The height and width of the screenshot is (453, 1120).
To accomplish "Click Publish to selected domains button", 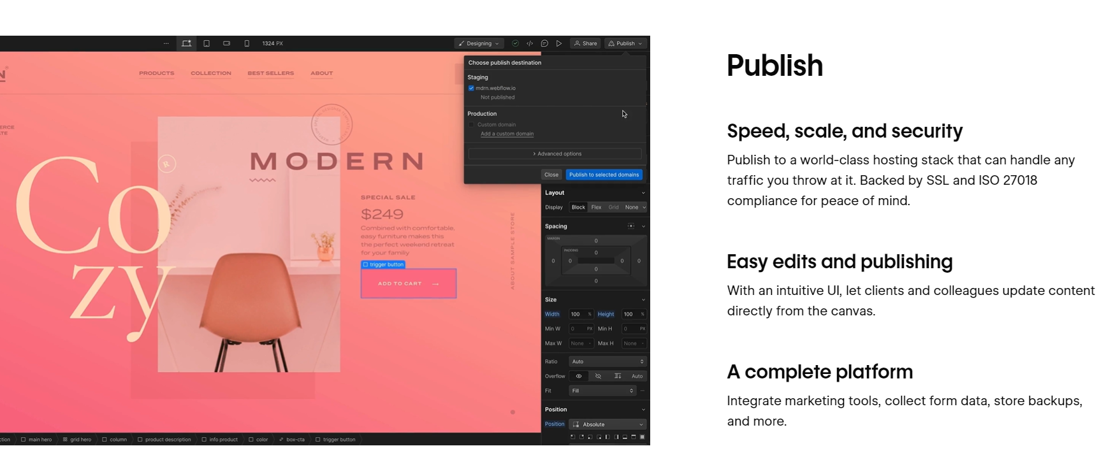I will tap(604, 175).
